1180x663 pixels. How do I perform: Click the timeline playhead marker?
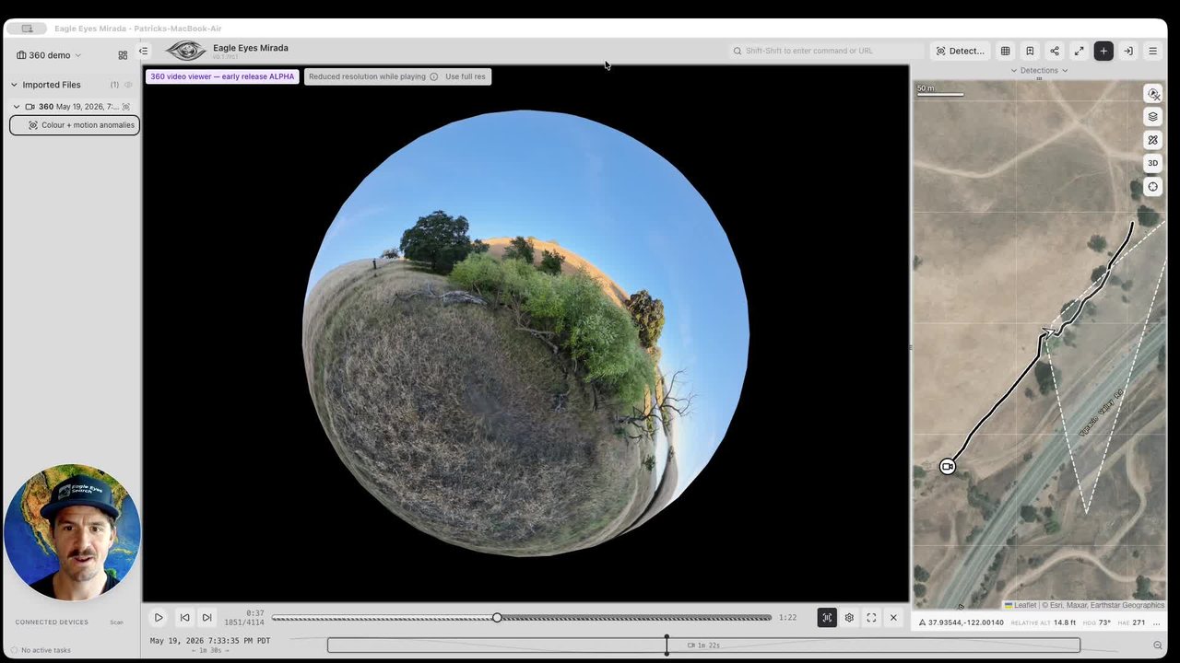tap(667, 644)
